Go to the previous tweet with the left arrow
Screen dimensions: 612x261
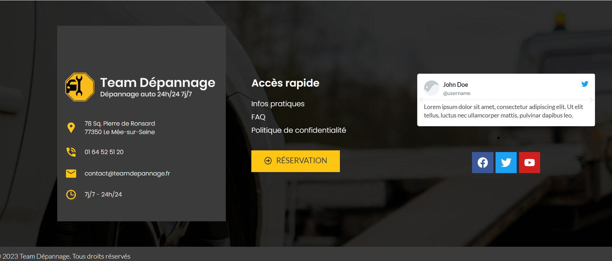(421, 100)
